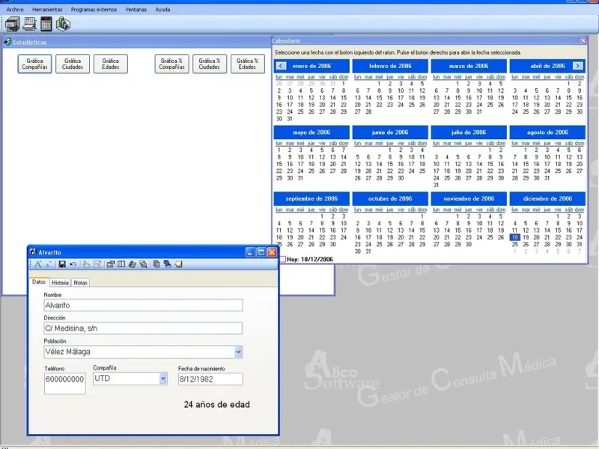The image size is (599, 449).
Task: Click the telephone icon in Alvarito toolbar
Action: [x=133, y=264]
